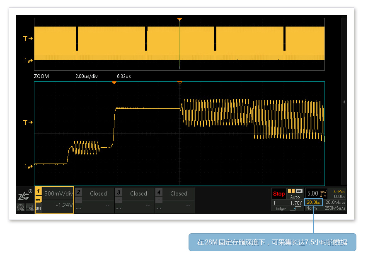Viewport: 368px width, 264px height.
Task: Click the trigger source 1 badge
Action: (291, 191)
